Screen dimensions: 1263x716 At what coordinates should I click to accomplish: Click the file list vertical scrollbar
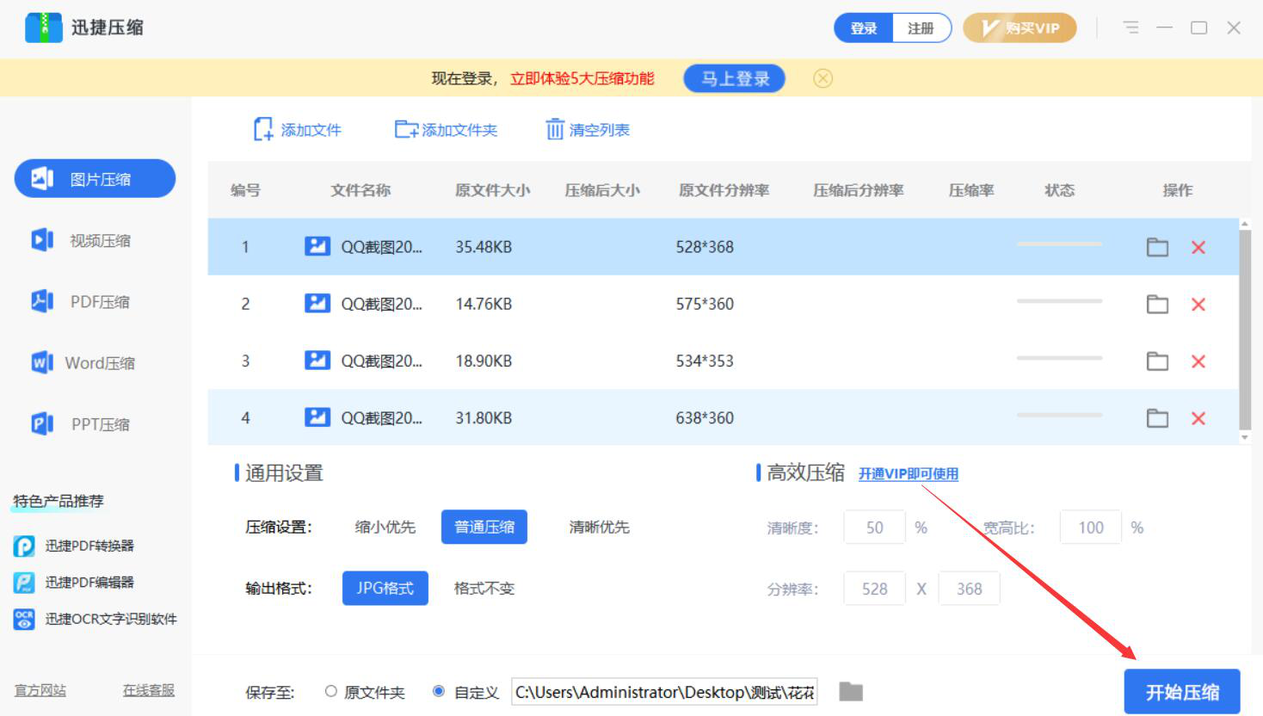point(1244,329)
